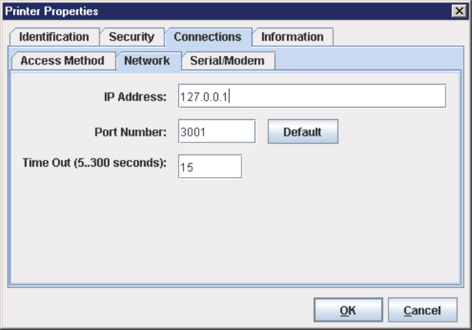Viewport: 472px width, 330px height.
Task: Go to the Information tab
Action: click(292, 37)
